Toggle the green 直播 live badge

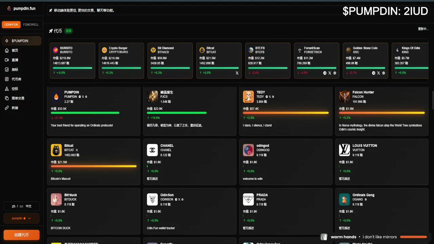(68, 31)
